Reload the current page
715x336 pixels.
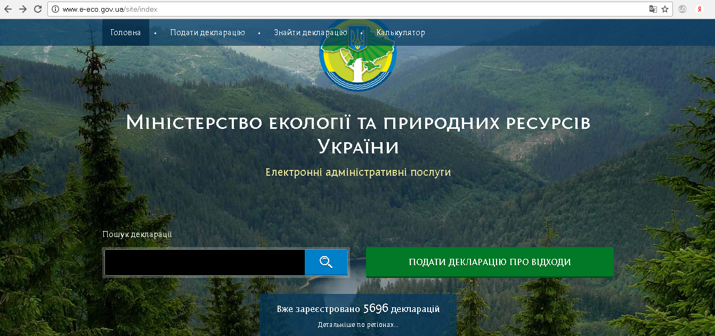[38, 9]
